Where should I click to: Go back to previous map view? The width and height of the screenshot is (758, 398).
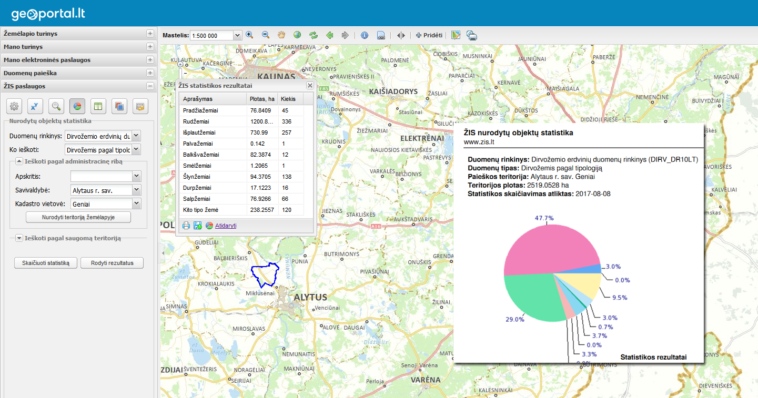tap(330, 35)
